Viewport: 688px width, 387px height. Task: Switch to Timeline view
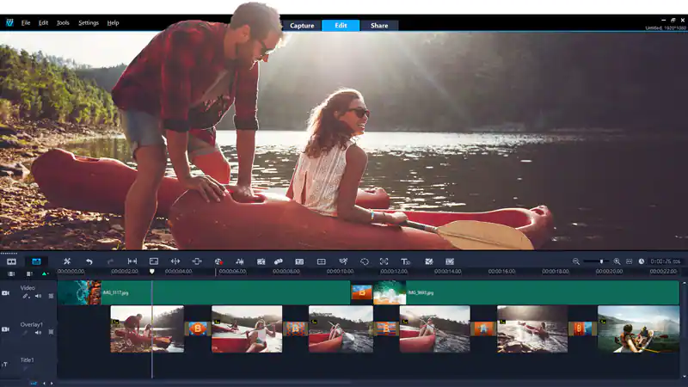(x=36, y=261)
